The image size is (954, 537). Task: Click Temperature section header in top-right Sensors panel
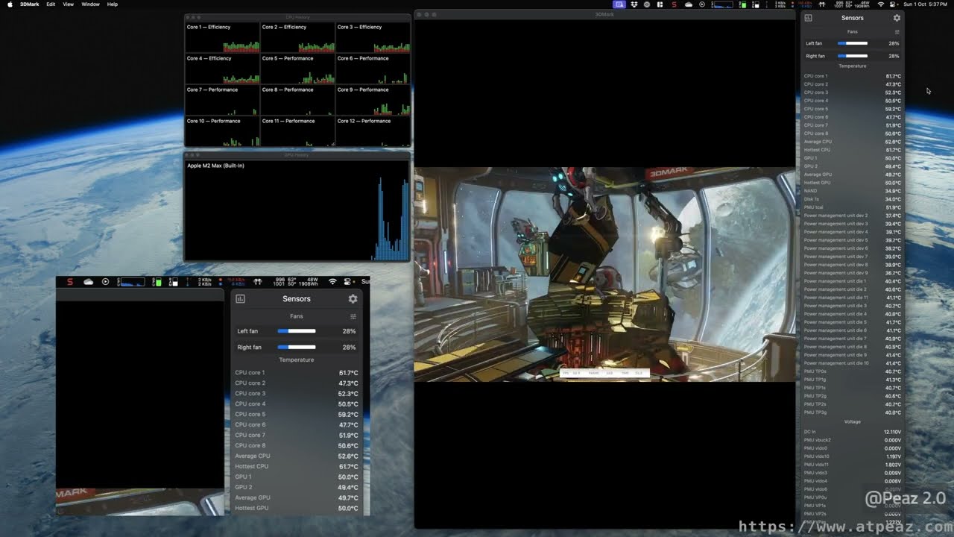853,66
